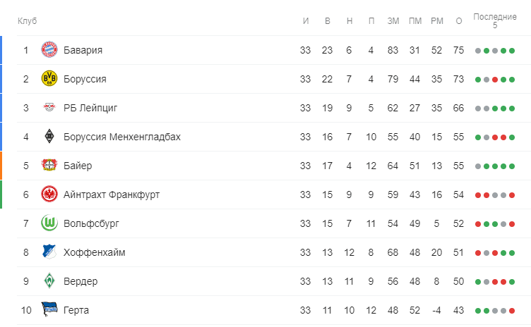
Task: Click the Боруссия Менхенгладбах diamond logo
Action: tap(49, 137)
